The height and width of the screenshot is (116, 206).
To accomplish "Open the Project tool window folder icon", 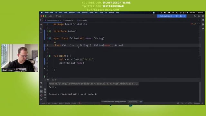I will click(x=41, y=20).
